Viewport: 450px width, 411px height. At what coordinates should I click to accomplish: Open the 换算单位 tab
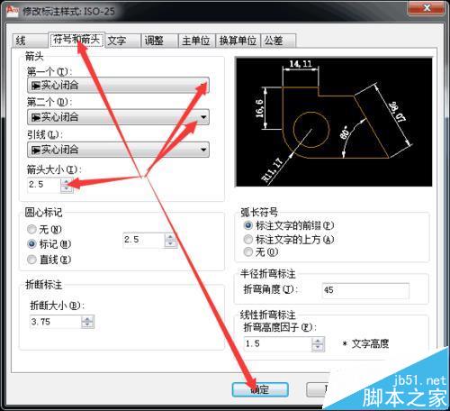238,41
